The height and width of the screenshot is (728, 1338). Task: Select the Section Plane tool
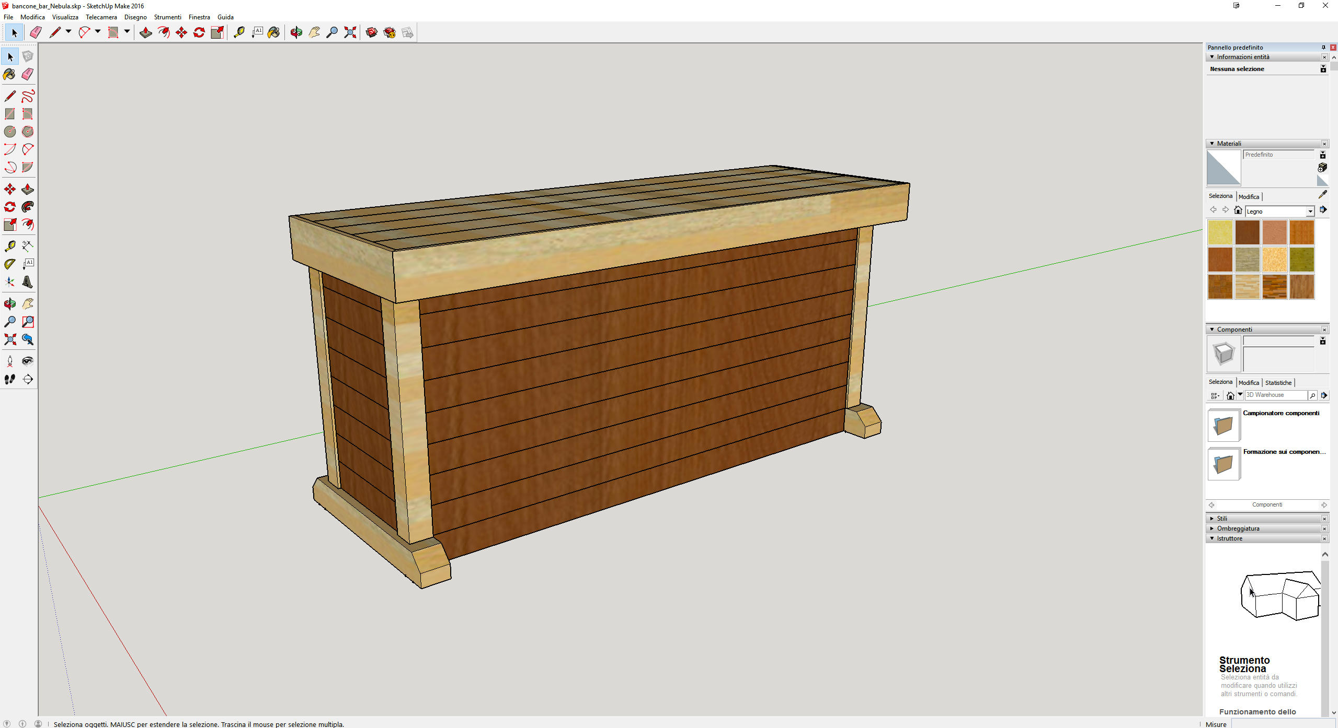28,379
